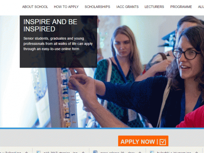The height and width of the screenshot is (153, 204).
Task: Open the PROGRAMME navigation link
Action: (181, 7)
